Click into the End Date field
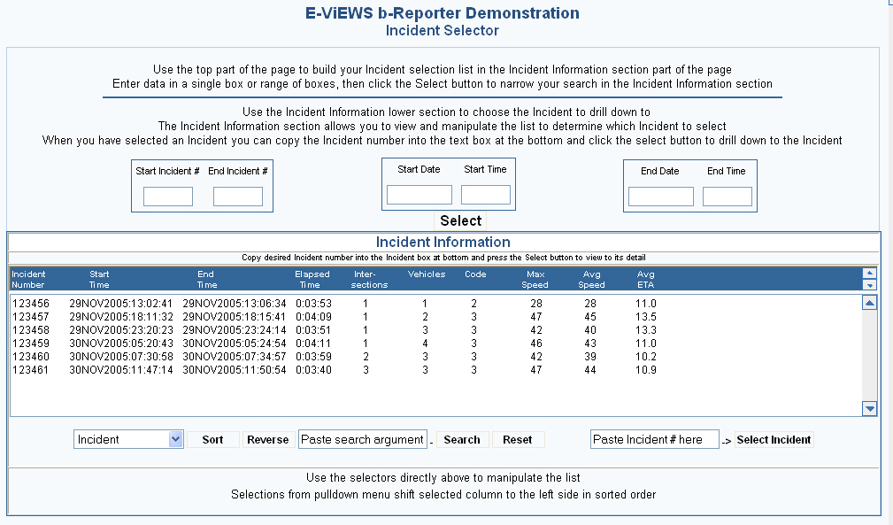The image size is (893, 525). pos(661,197)
